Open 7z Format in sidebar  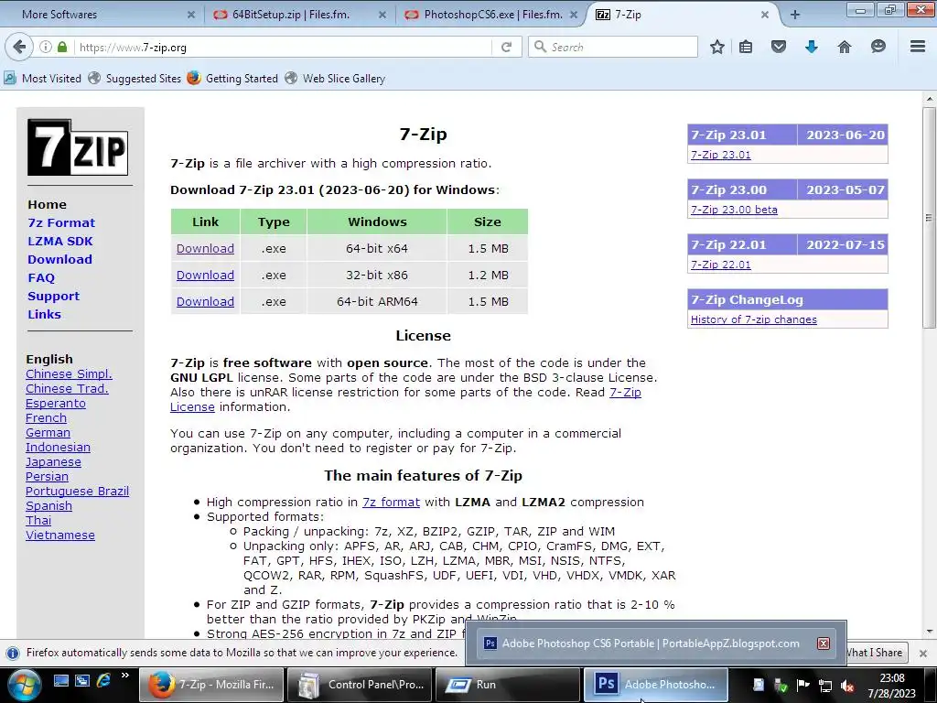(61, 222)
